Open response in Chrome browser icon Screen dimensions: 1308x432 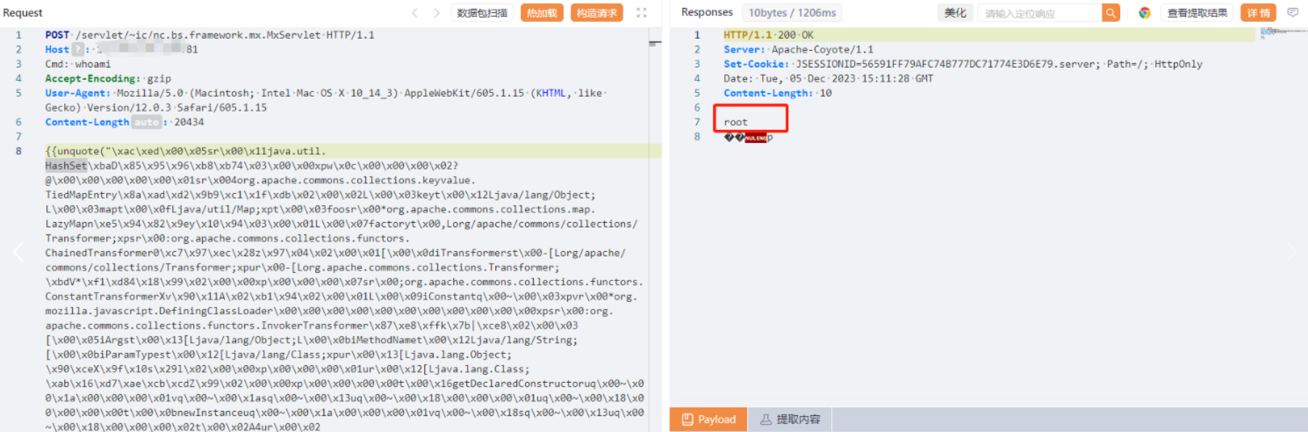click(x=1145, y=13)
